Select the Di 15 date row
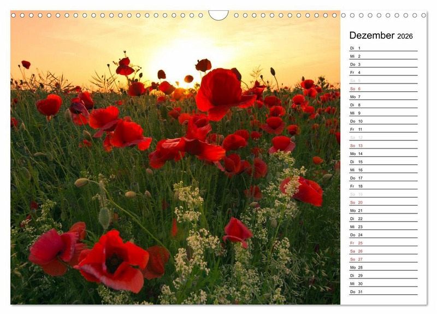This screenshot has width=437, height=315. click(383, 162)
